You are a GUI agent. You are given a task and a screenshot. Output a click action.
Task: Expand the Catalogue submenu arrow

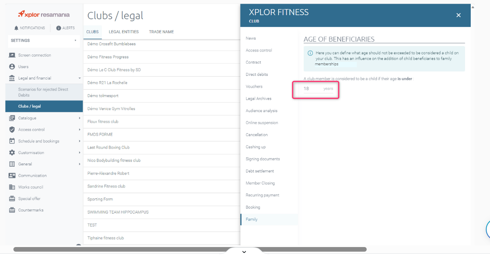pyautogui.click(x=79, y=118)
